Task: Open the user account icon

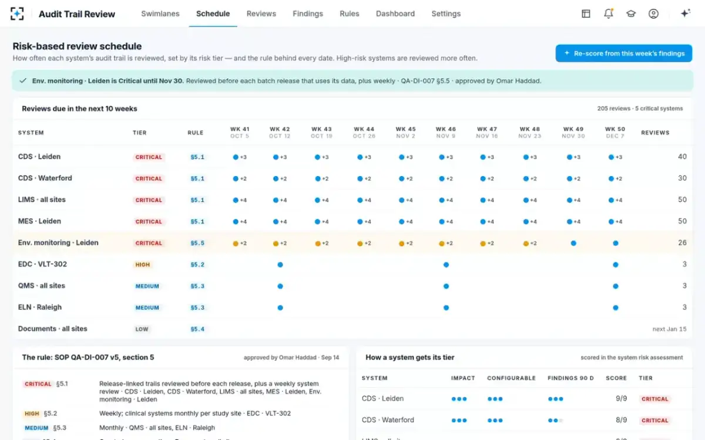Action: [653, 13]
